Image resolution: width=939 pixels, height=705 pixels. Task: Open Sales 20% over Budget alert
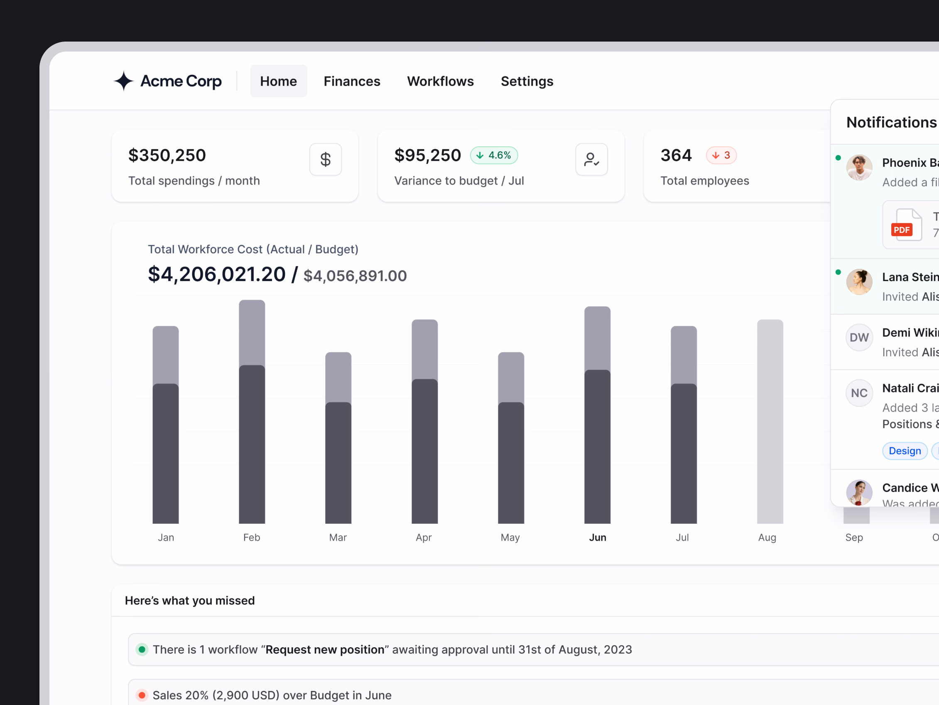click(533, 693)
